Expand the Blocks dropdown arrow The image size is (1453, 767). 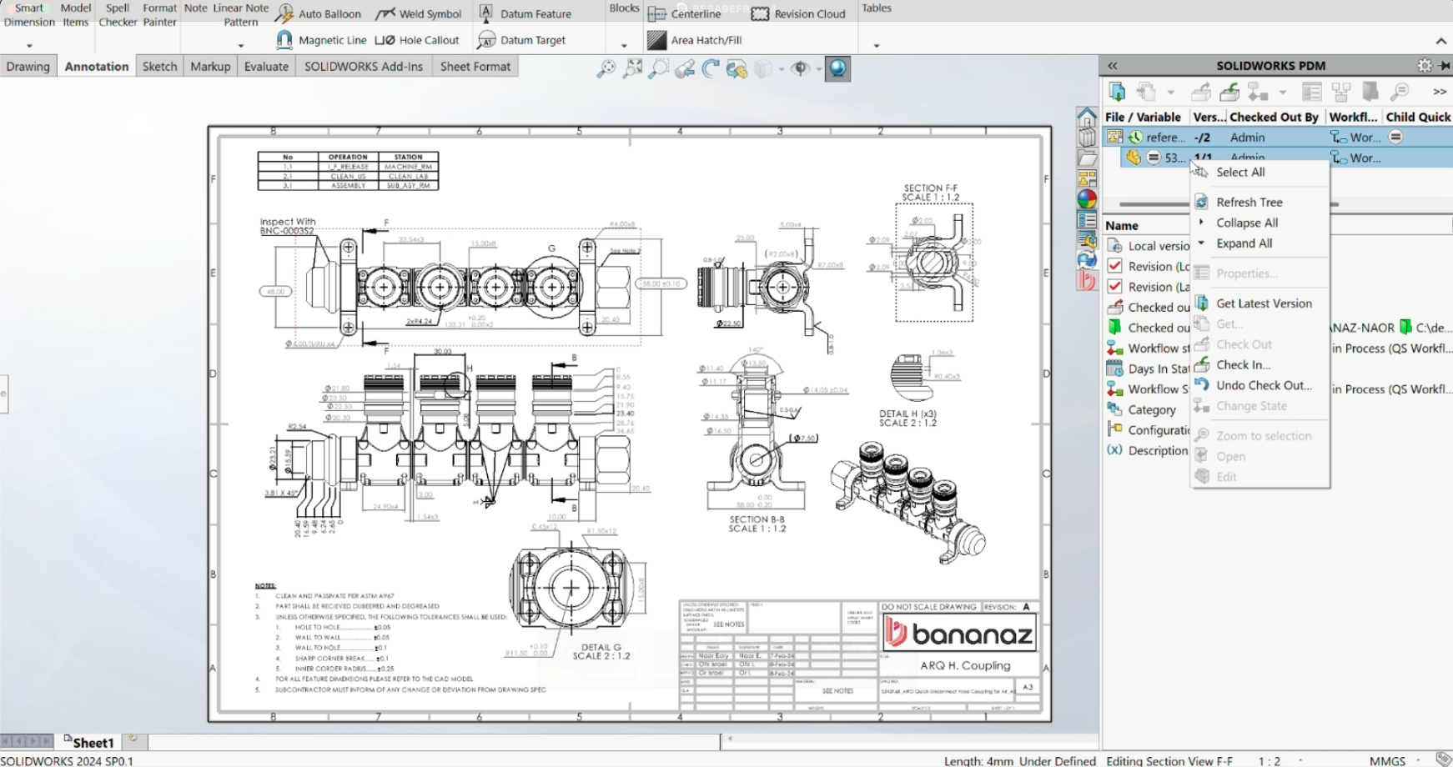pos(624,46)
